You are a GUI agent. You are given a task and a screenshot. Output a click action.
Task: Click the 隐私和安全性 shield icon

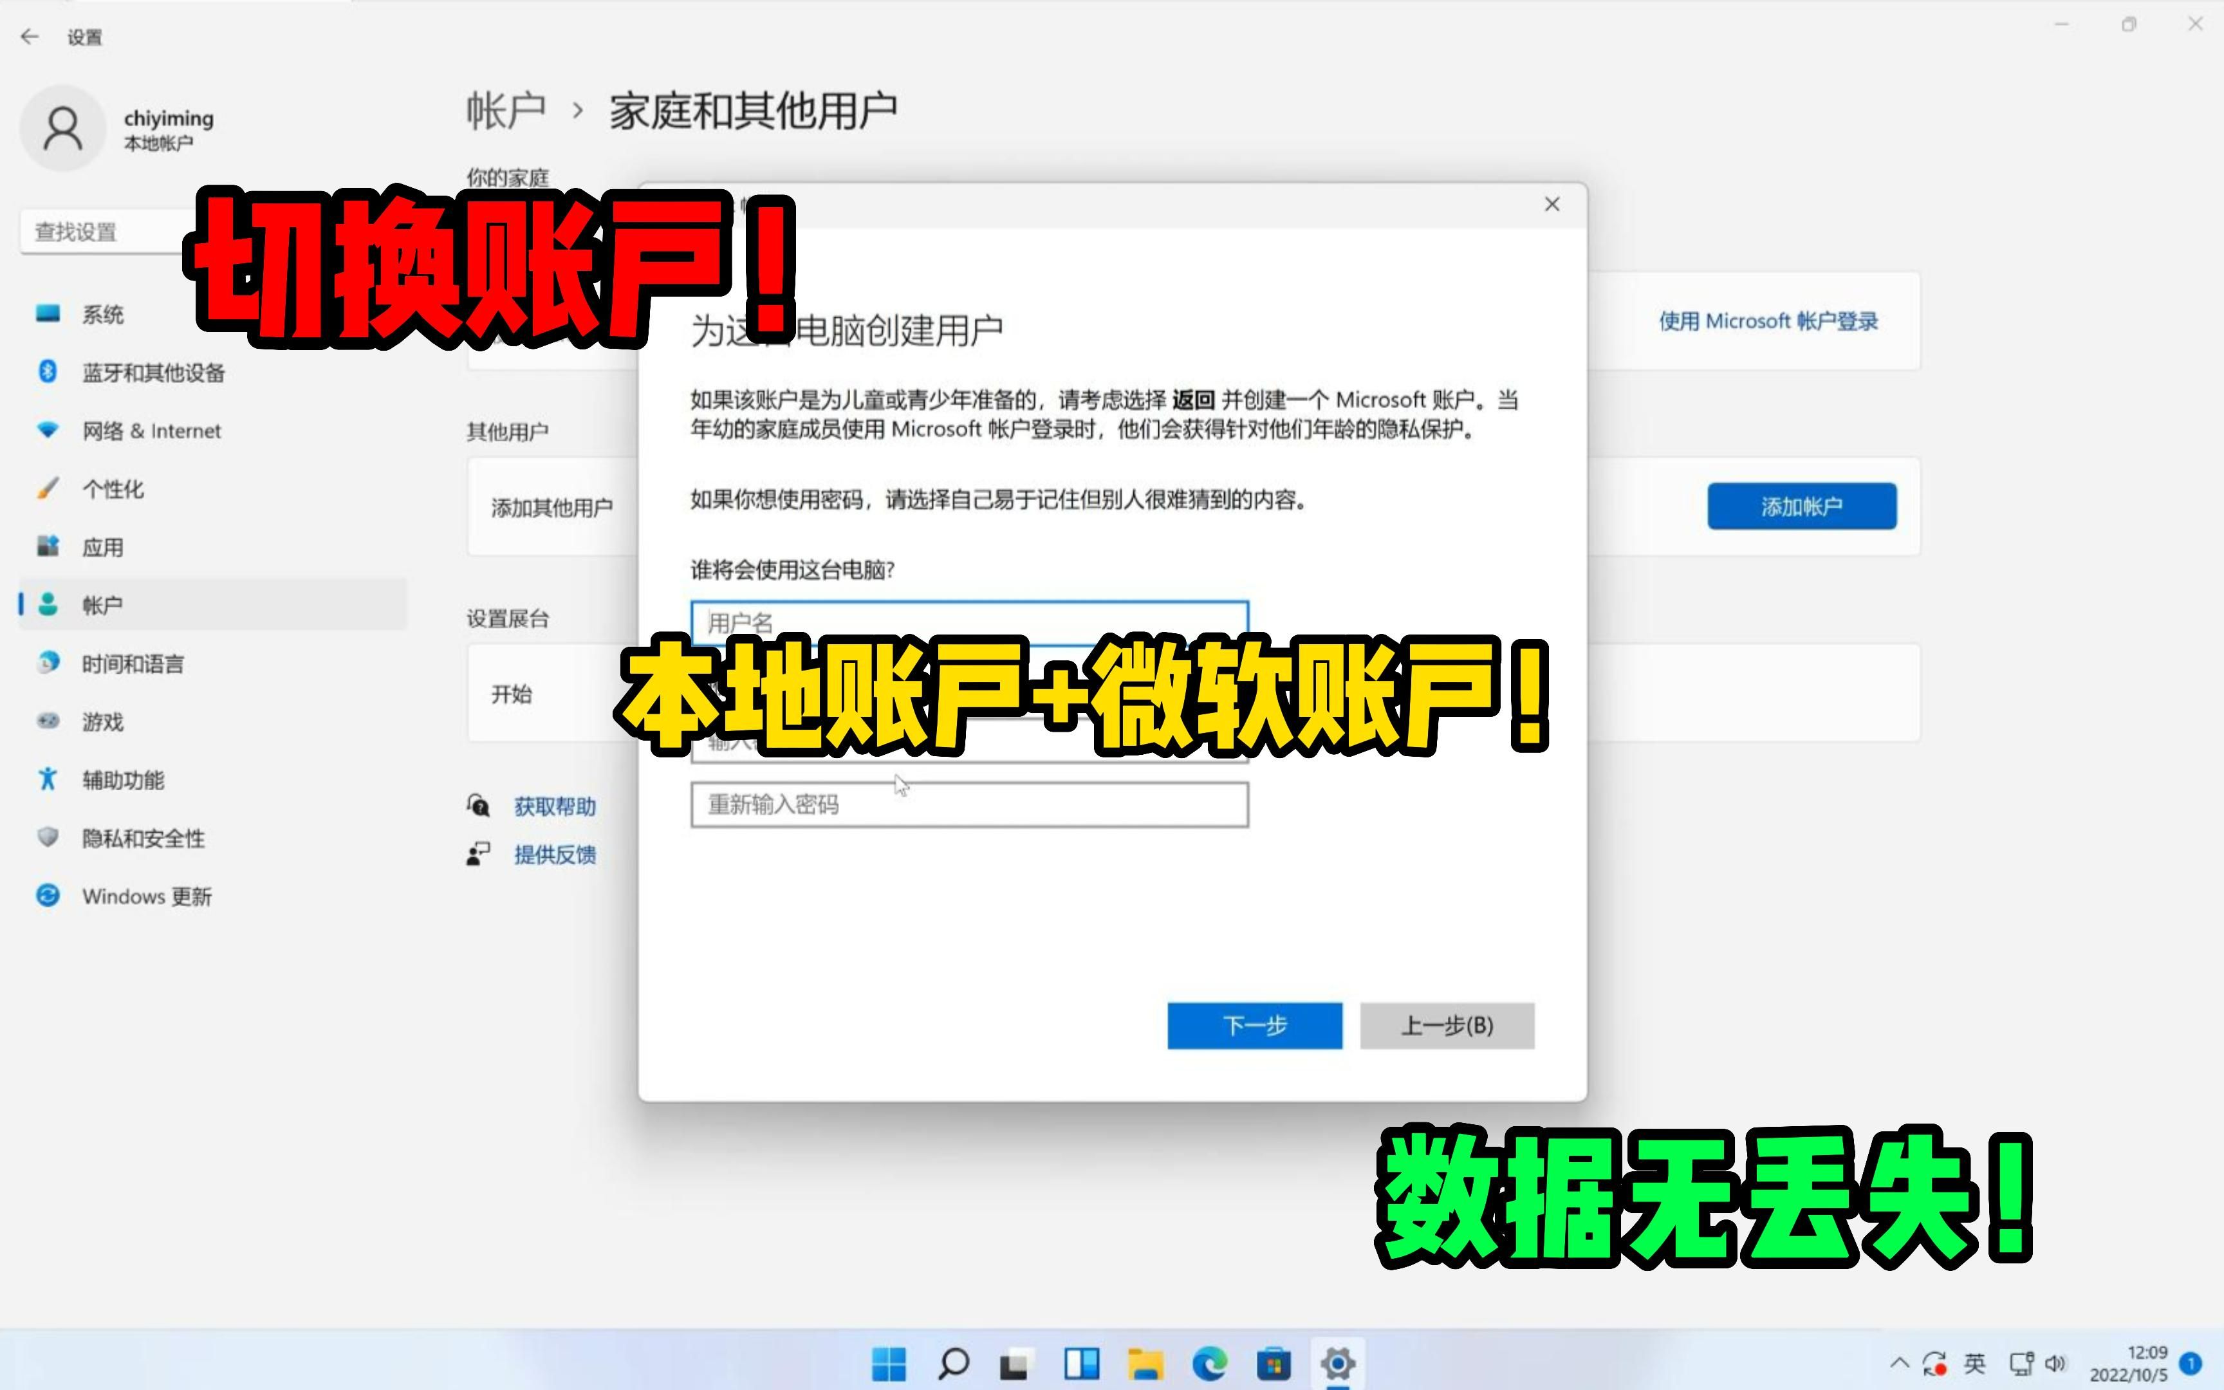click(48, 837)
